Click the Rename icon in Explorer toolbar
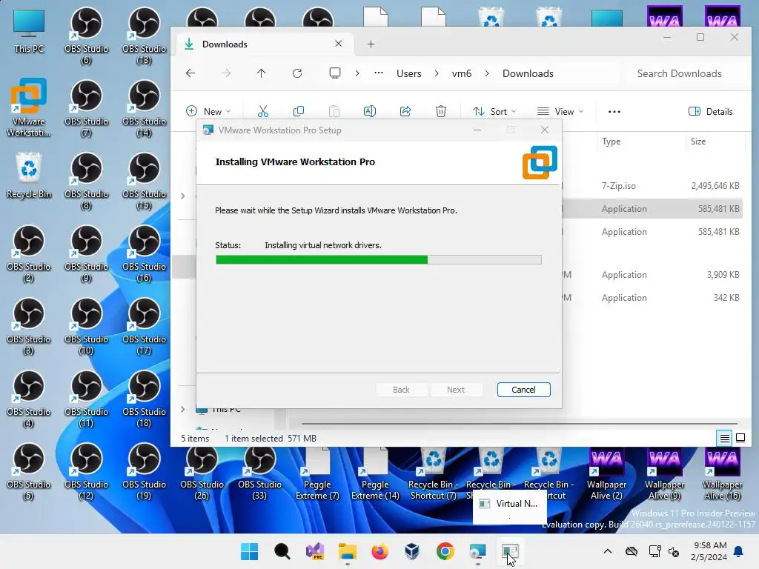The image size is (759, 569). pyautogui.click(x=370, y=111)
